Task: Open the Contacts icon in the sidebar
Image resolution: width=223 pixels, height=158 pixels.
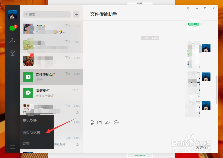Action: [12, 40]
